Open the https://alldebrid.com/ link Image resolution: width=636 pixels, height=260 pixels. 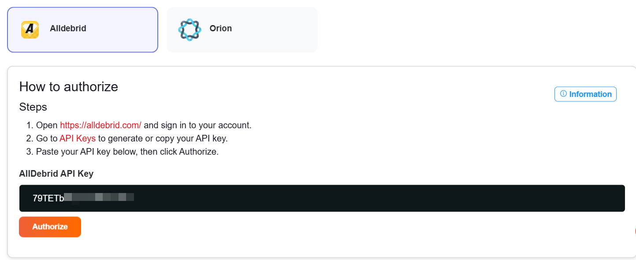[100, 125]
